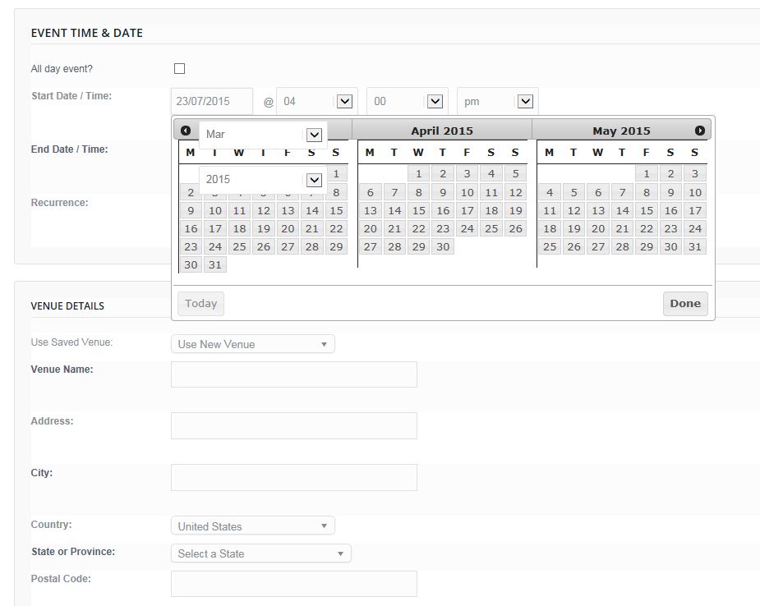Click into the Address field
The height and width of the screenshot is (606, 760).
[293, 426]
